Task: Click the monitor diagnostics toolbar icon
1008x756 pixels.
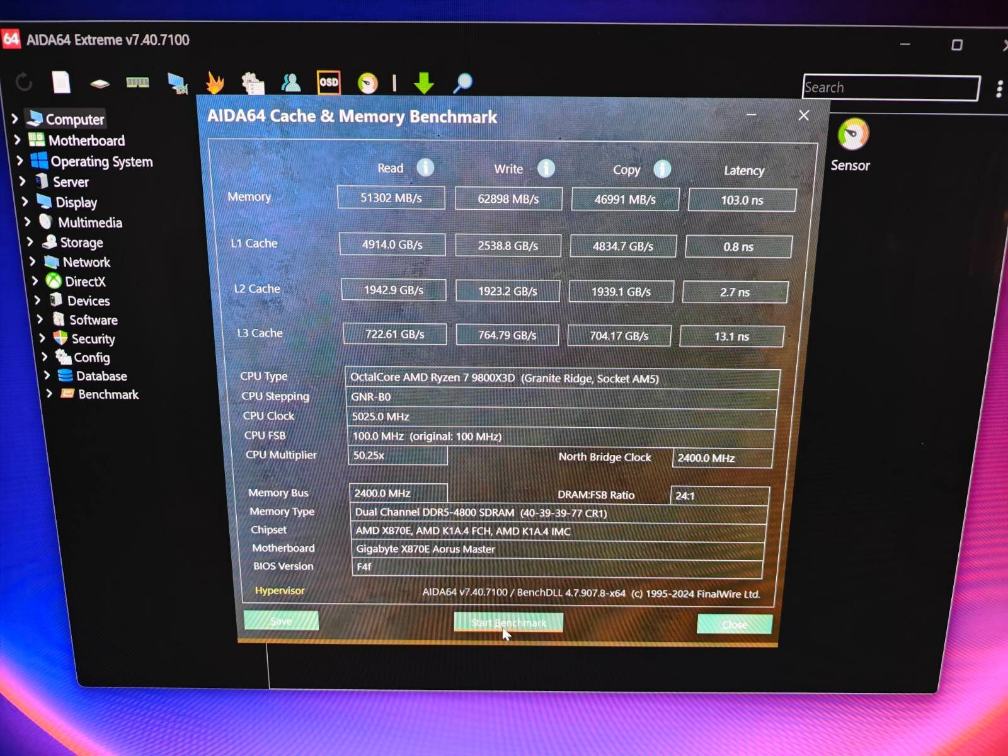Action: (x=177, y=83)
